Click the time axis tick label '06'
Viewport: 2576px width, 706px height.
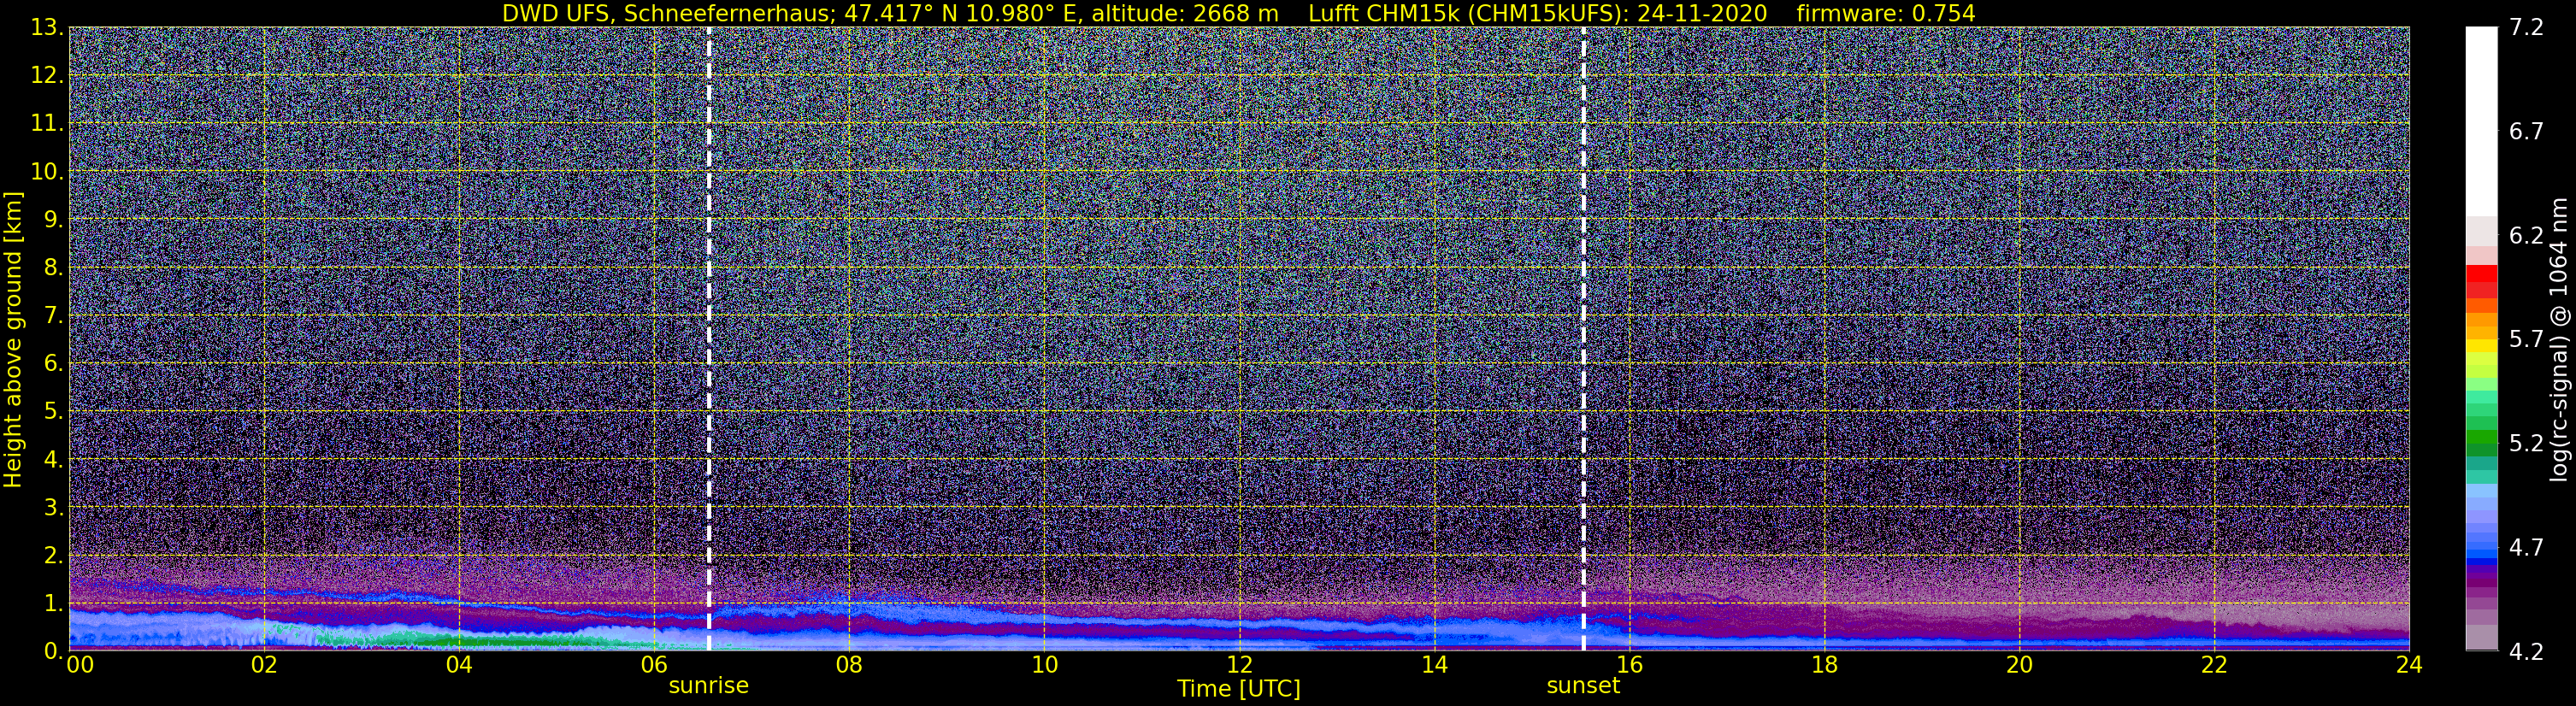pos(654,665)
